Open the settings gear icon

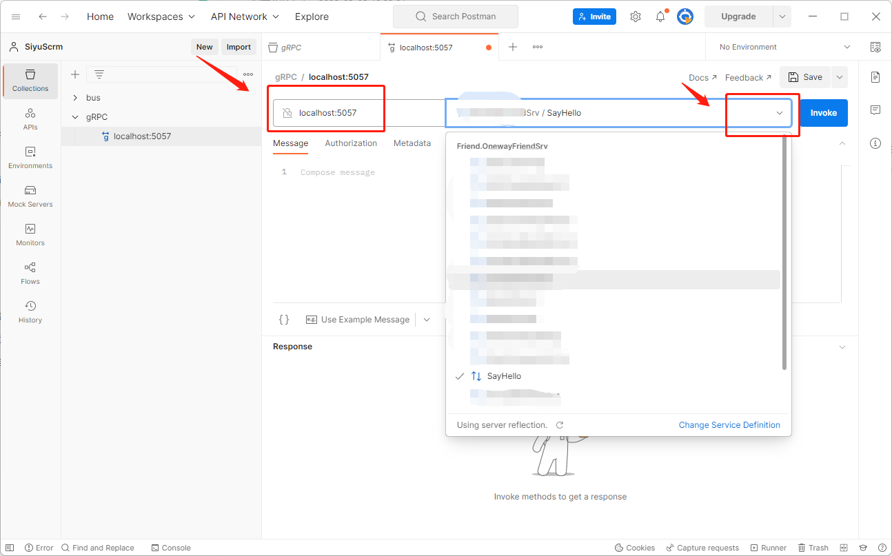tap(636, 17)
